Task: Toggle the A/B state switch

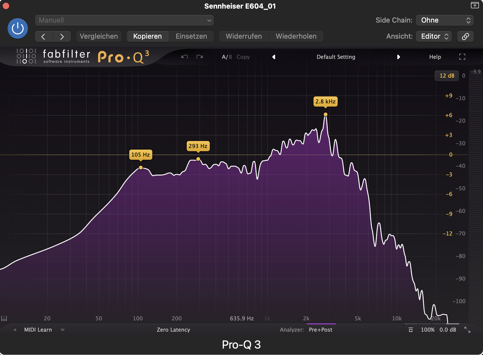Action: [x=227, y=57]
